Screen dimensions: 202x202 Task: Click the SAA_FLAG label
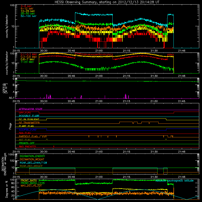pos(25,133)
